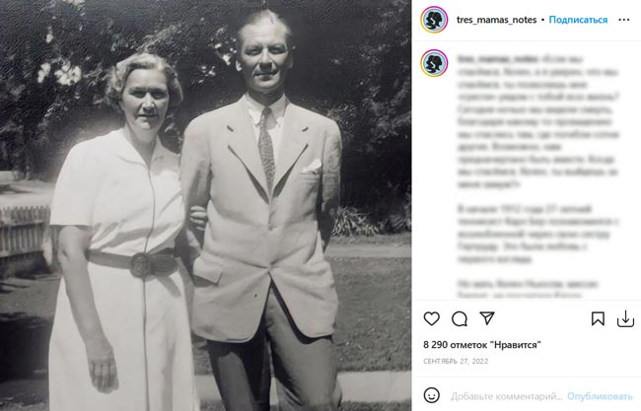Image resolution: width=641 pixels, height=411 pixels.
Task: Click the Опубликовать post button
Action: (x=600, y=396)
